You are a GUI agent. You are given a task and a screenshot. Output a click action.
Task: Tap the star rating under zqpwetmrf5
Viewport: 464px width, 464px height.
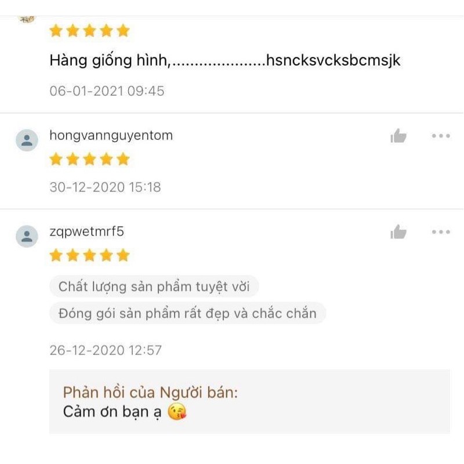coord(90,255)
